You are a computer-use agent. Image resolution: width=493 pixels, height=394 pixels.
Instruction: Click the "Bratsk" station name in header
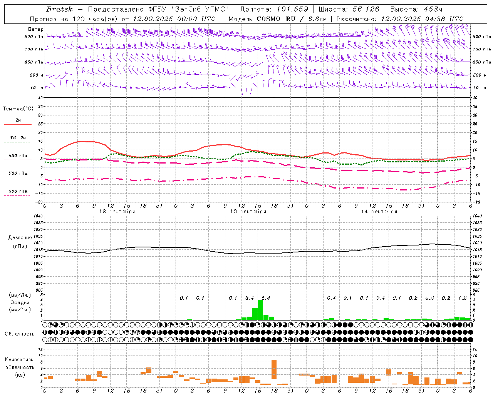click(x=59, y=9)
